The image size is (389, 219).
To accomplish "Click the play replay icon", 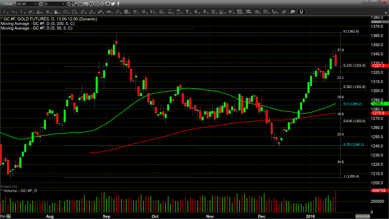I will [91, 4].
